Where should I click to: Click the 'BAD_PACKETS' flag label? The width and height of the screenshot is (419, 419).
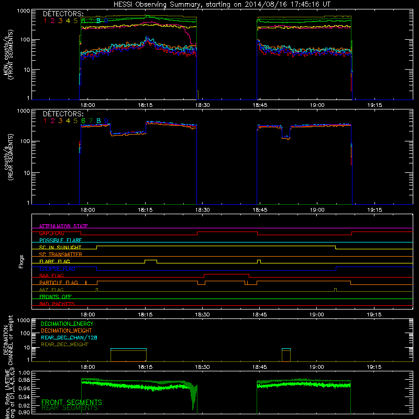(x=57, y=304)
